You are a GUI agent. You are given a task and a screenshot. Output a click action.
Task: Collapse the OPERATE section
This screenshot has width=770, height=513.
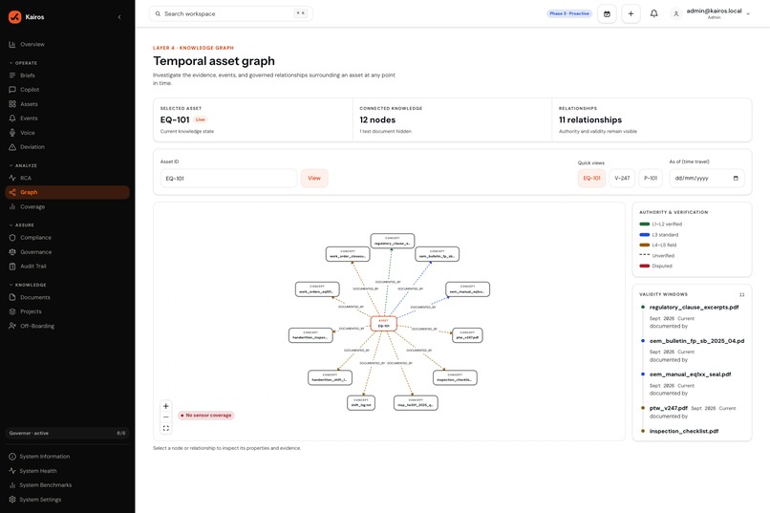point(23,63)
